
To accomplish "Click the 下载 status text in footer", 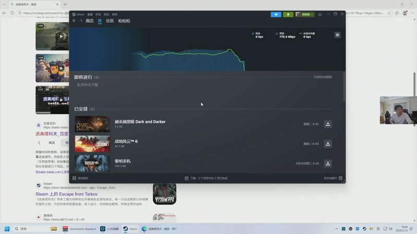I will point(209,178).
